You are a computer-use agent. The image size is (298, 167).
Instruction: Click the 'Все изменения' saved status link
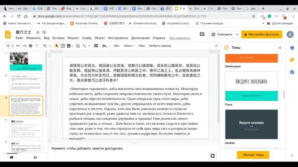click(x=181, y=38)
